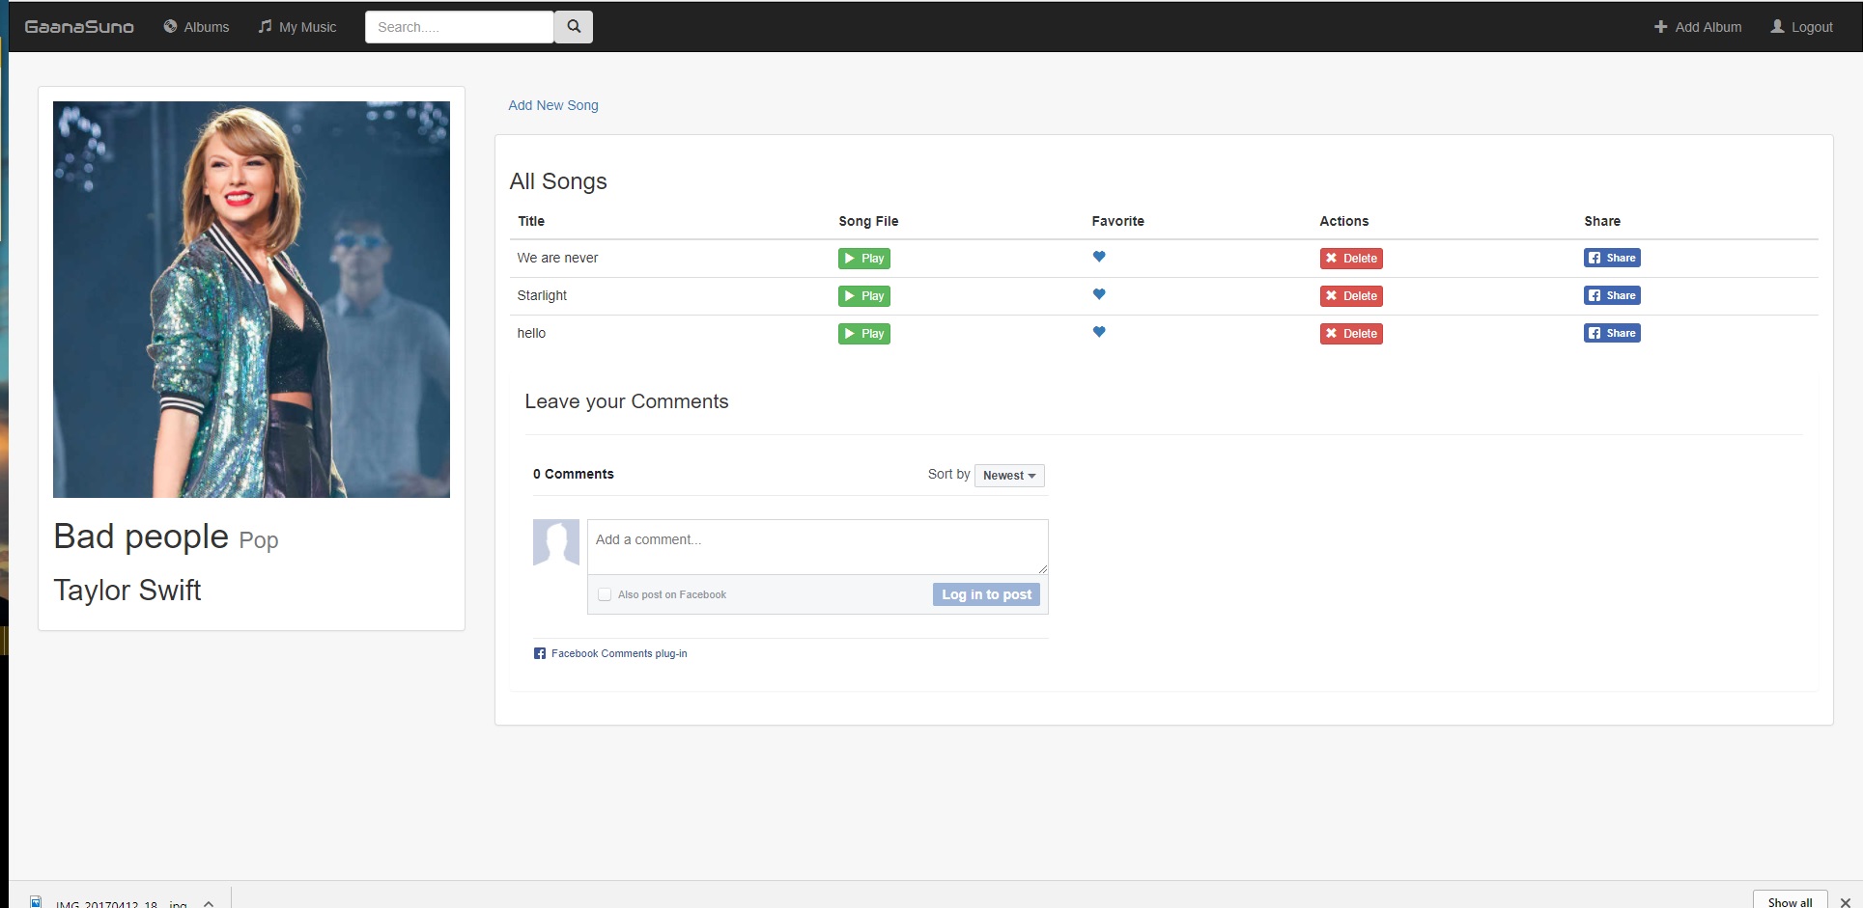Click song title We are never
1863x908 pixels.
[557, 258]
